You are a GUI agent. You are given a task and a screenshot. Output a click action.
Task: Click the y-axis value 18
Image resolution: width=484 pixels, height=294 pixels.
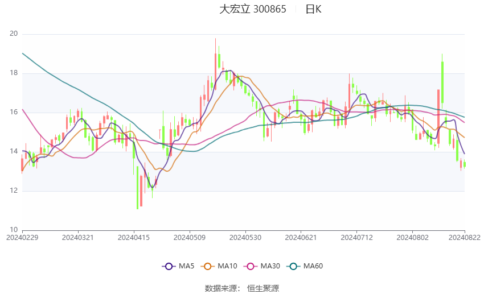click(x=14, y=73)
